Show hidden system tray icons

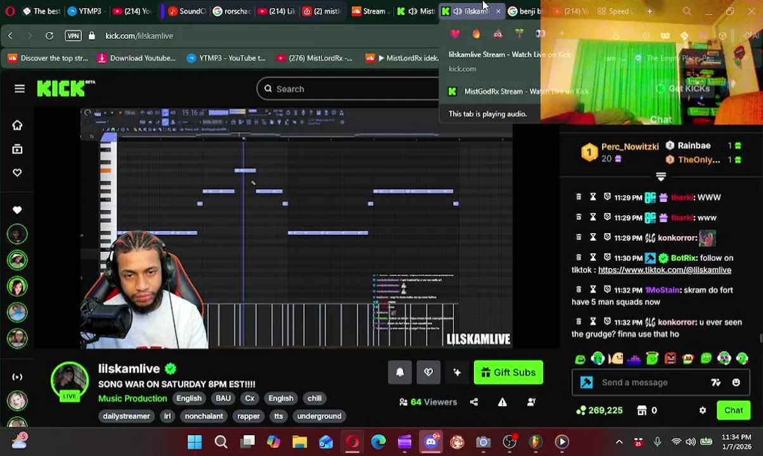(x=619, y=442)
